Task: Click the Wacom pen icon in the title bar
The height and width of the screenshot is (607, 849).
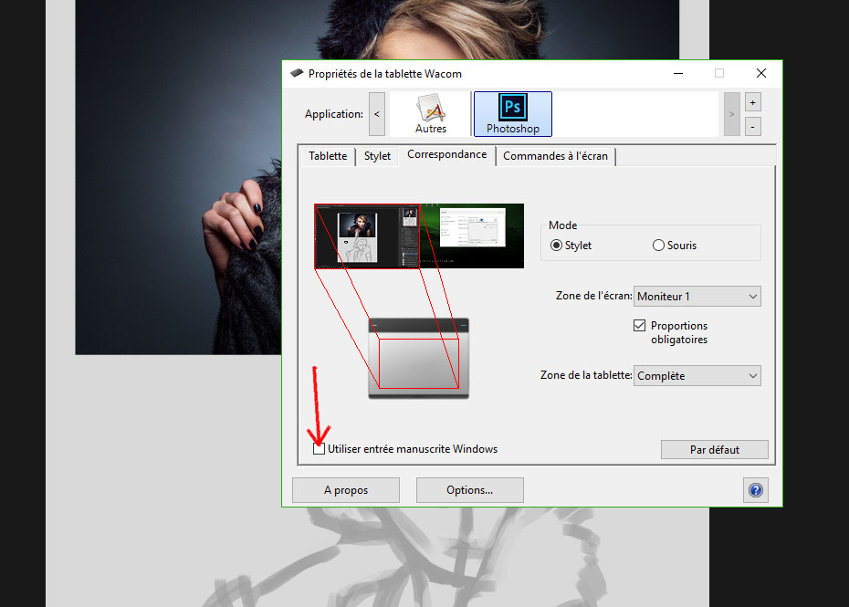Action: coord(295,73)
